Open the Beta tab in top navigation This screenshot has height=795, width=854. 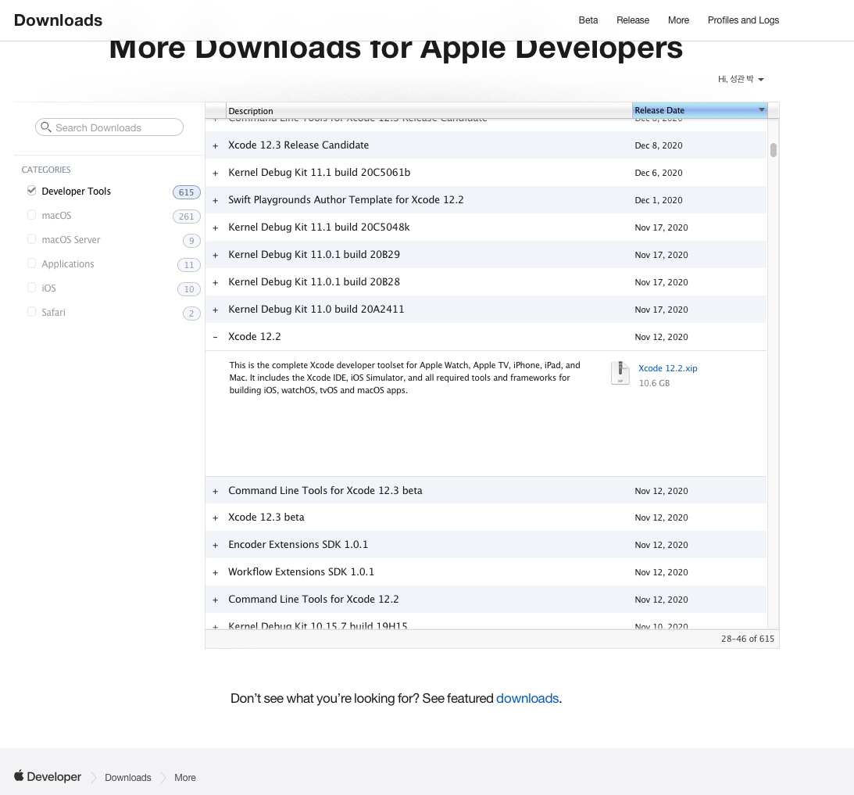tap(588, 20)
